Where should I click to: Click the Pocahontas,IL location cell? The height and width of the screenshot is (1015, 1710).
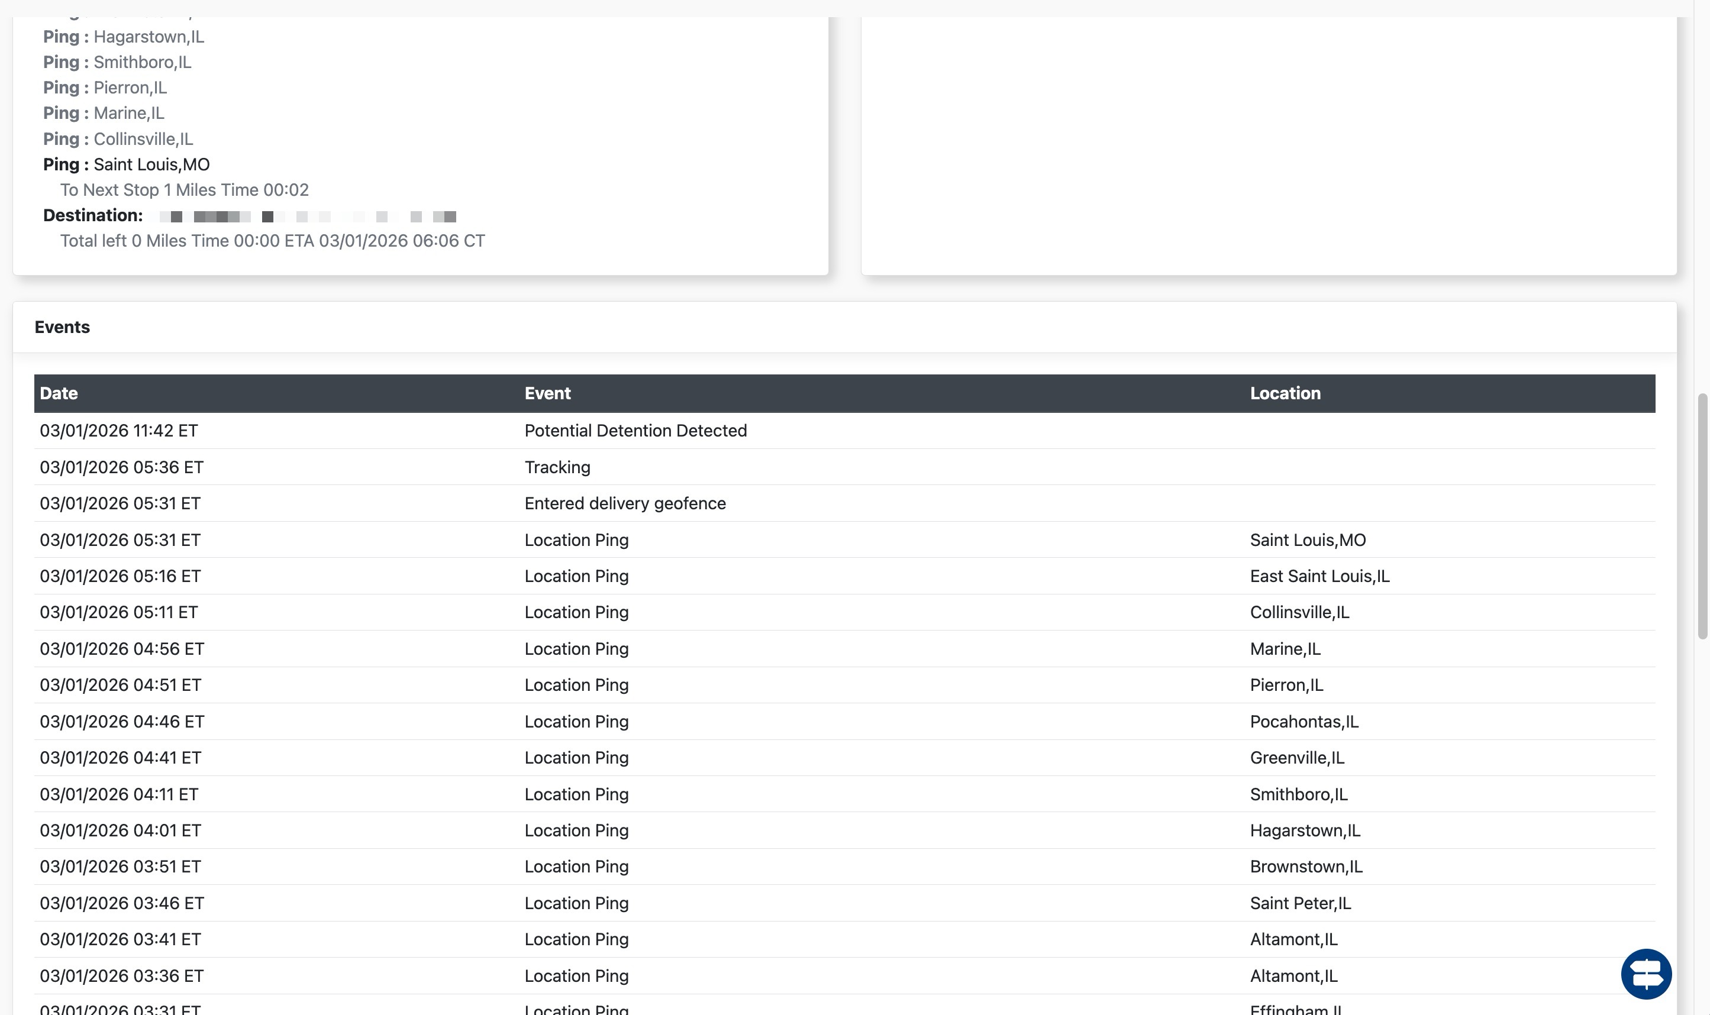[x=1304, y=722]
